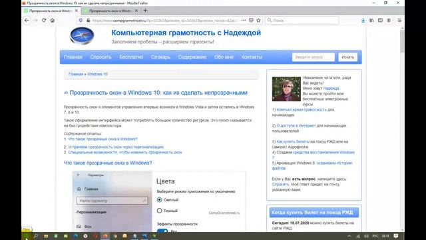Follow the Windows 10 breadcrumb link
The width and height of the screenshot is (426, 240).
coord(97,74)
